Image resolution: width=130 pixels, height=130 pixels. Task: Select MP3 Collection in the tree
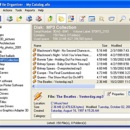(9, 60)
